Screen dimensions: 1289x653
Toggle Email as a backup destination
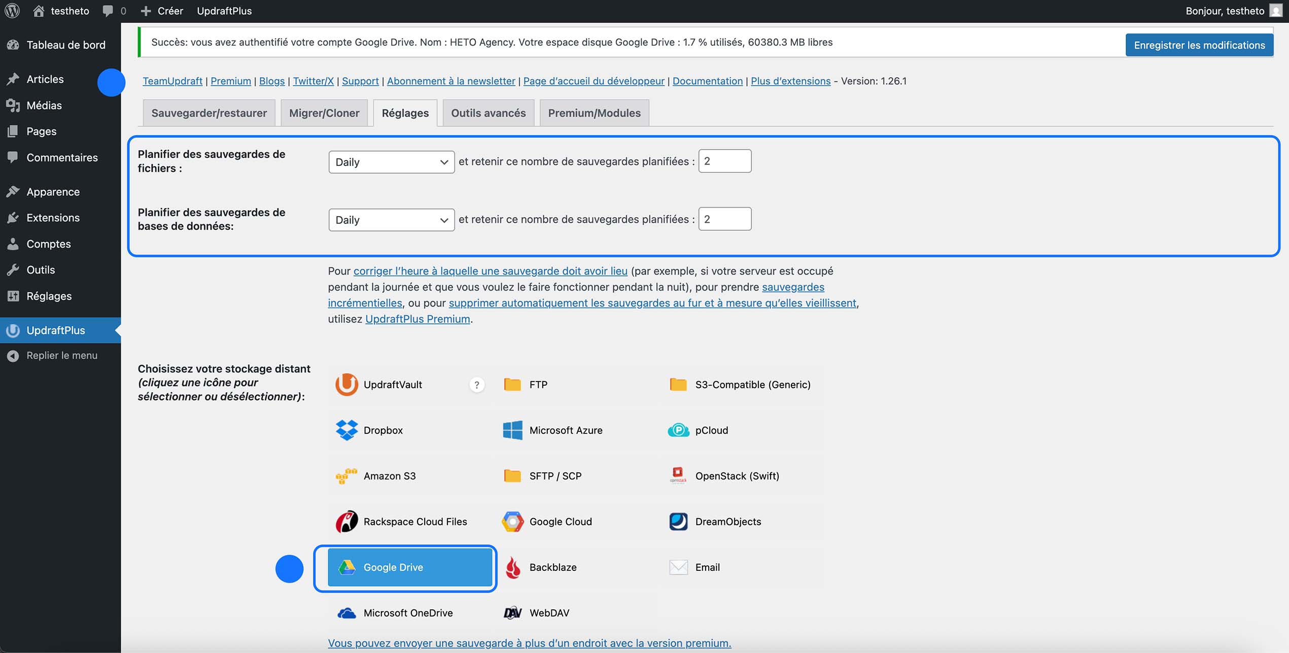tap(677, 567)
